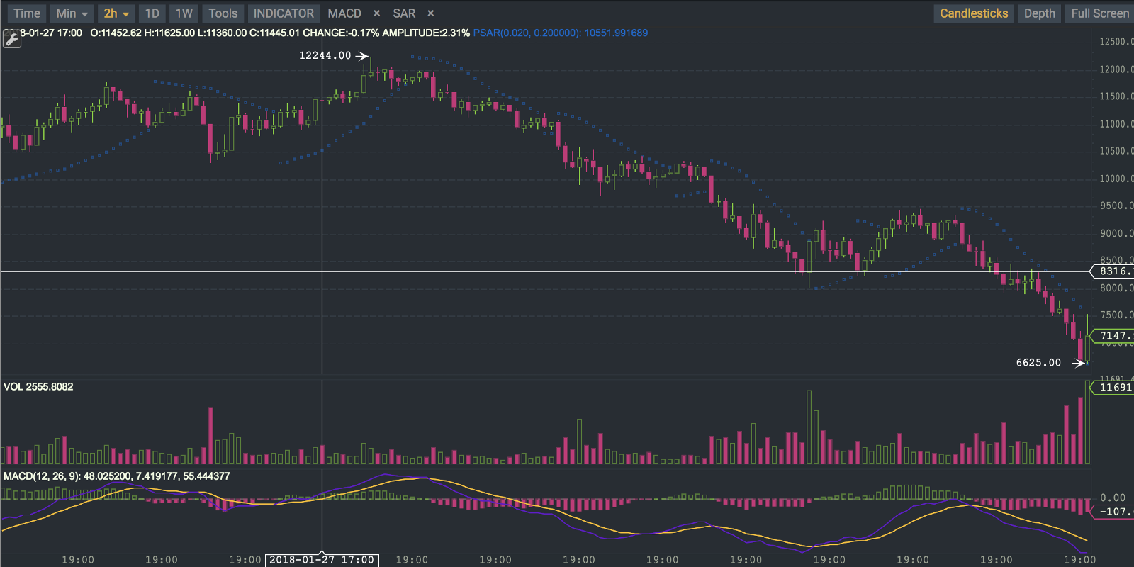
Task: Switch to Depth chart view
Action: point(1039,13)
